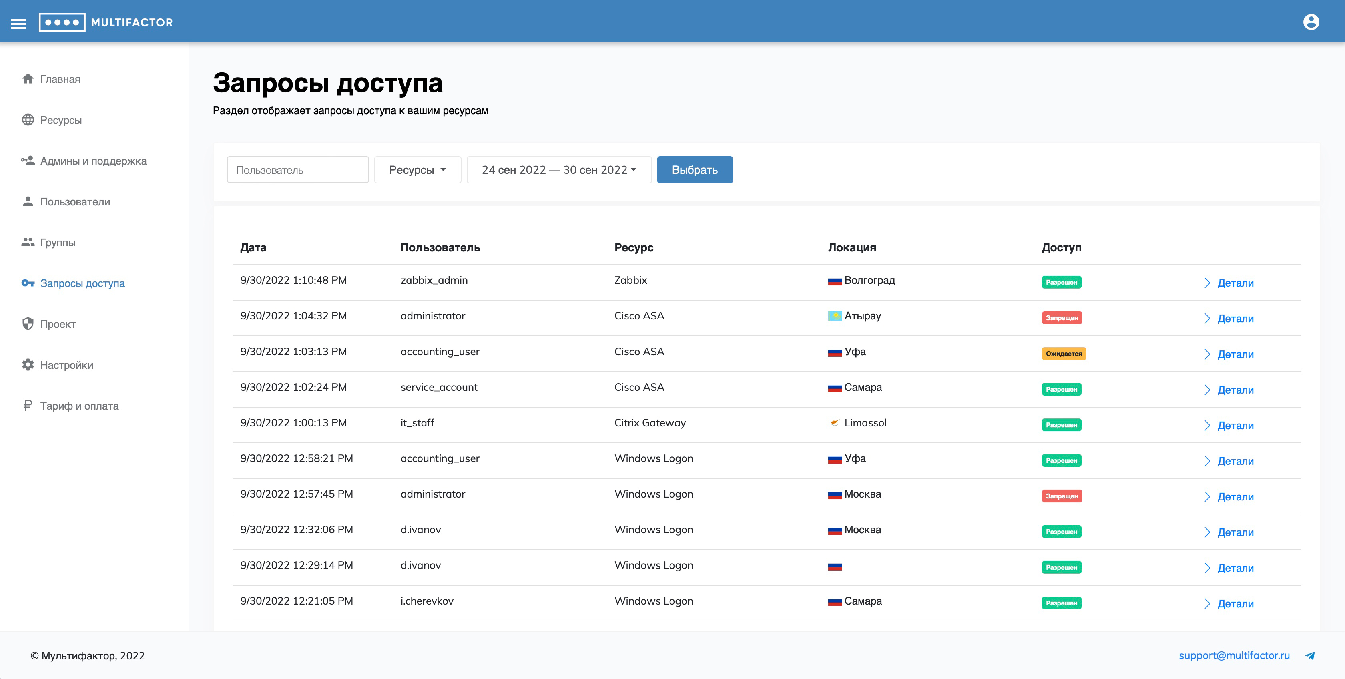Expand details chevron for zabbix_admin row

pyautogui.click(x=1207, y=283)
